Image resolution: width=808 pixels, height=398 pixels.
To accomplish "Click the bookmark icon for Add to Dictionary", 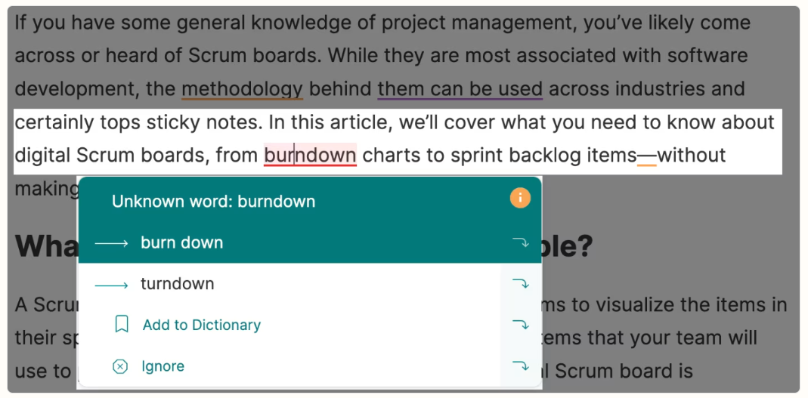I will (x=122, y=325).
